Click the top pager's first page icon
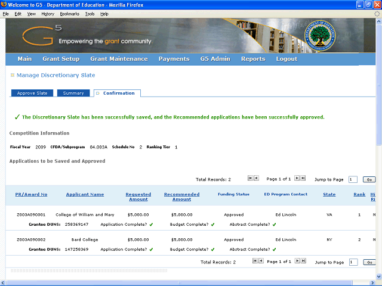Screen dimensions: 382x286 (x=250, y=178)
